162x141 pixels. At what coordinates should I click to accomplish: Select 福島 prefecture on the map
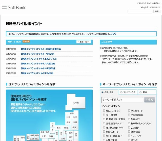(74, 127)
